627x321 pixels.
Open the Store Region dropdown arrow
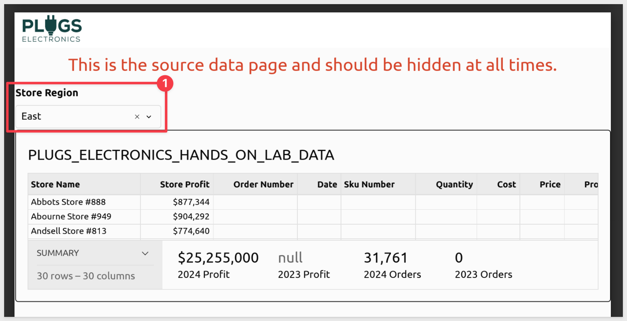[x=149, y=117]
